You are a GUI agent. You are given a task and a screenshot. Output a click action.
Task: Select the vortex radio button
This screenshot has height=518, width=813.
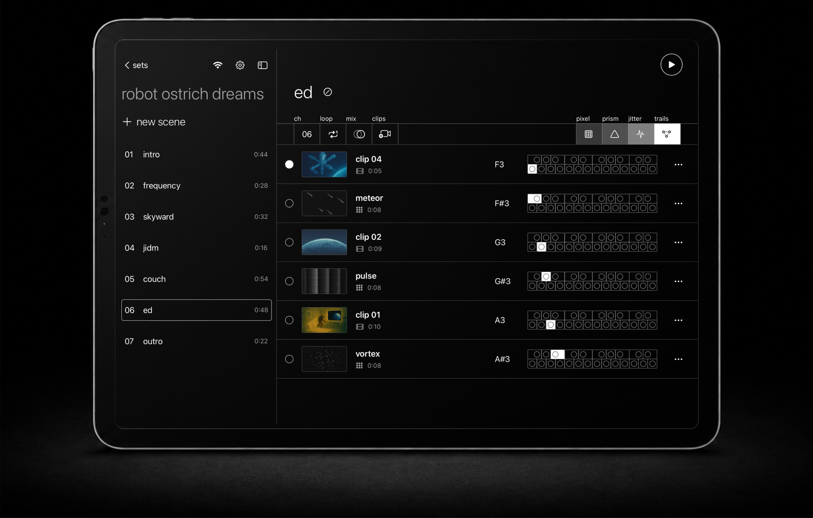pyautogui.click(x=289, y=359)
